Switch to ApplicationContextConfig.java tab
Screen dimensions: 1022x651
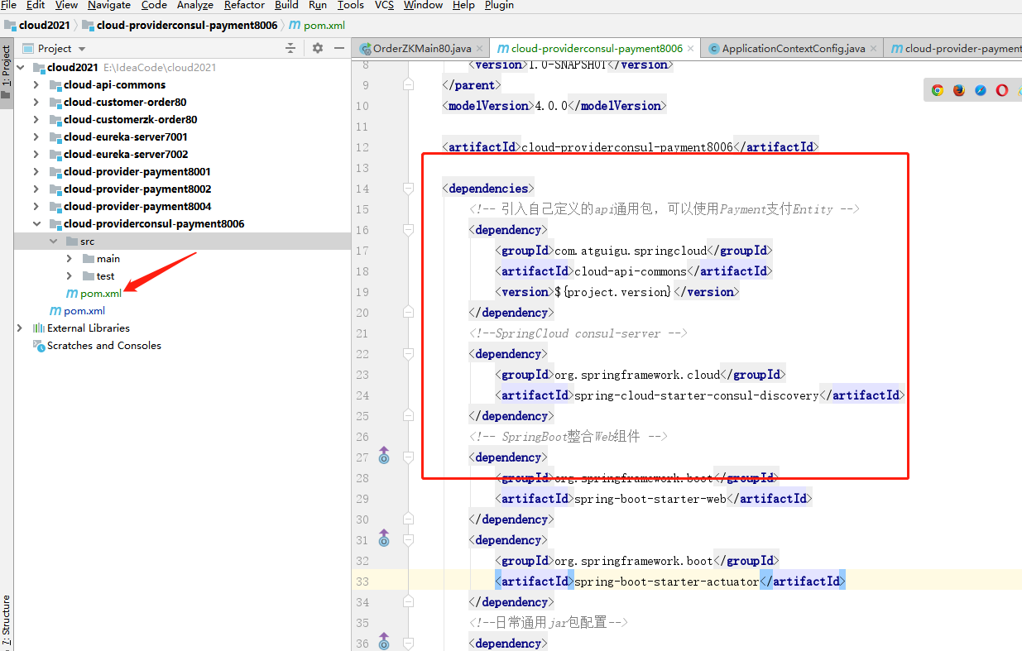pyautogui.click(x=793, y=49)
